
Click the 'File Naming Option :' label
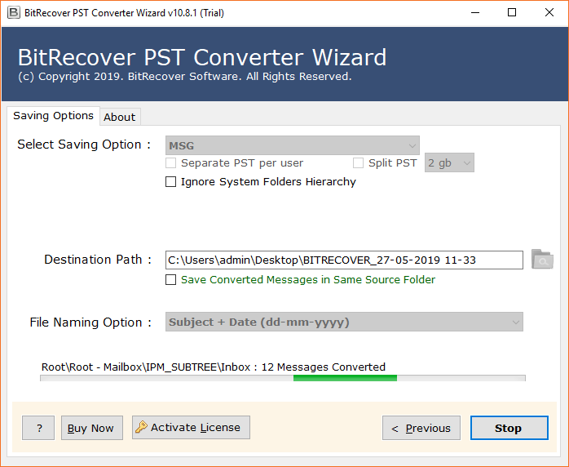pos(90,322)
